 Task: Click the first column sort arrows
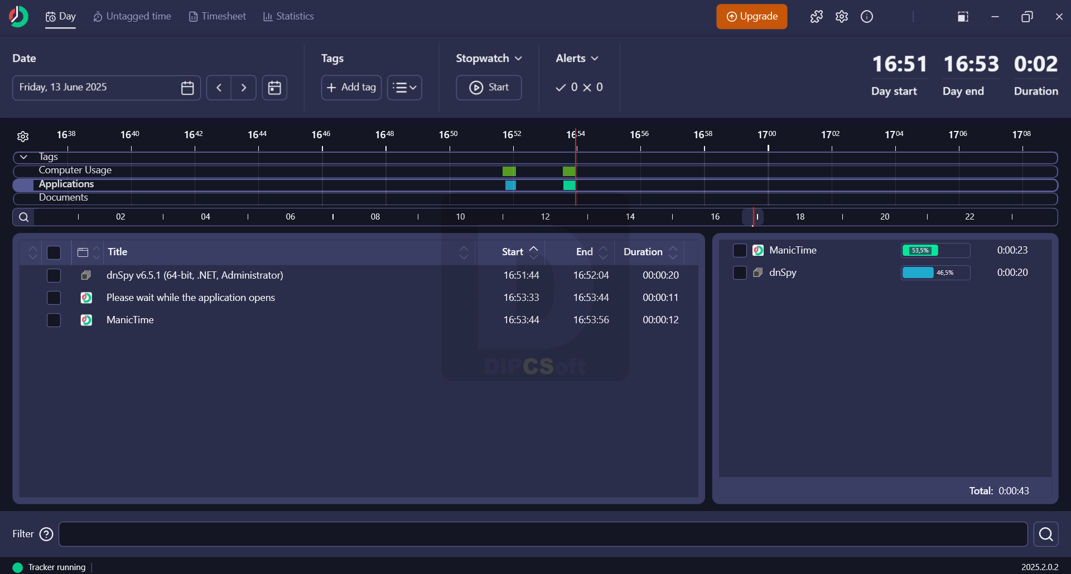tap(32, 252)
